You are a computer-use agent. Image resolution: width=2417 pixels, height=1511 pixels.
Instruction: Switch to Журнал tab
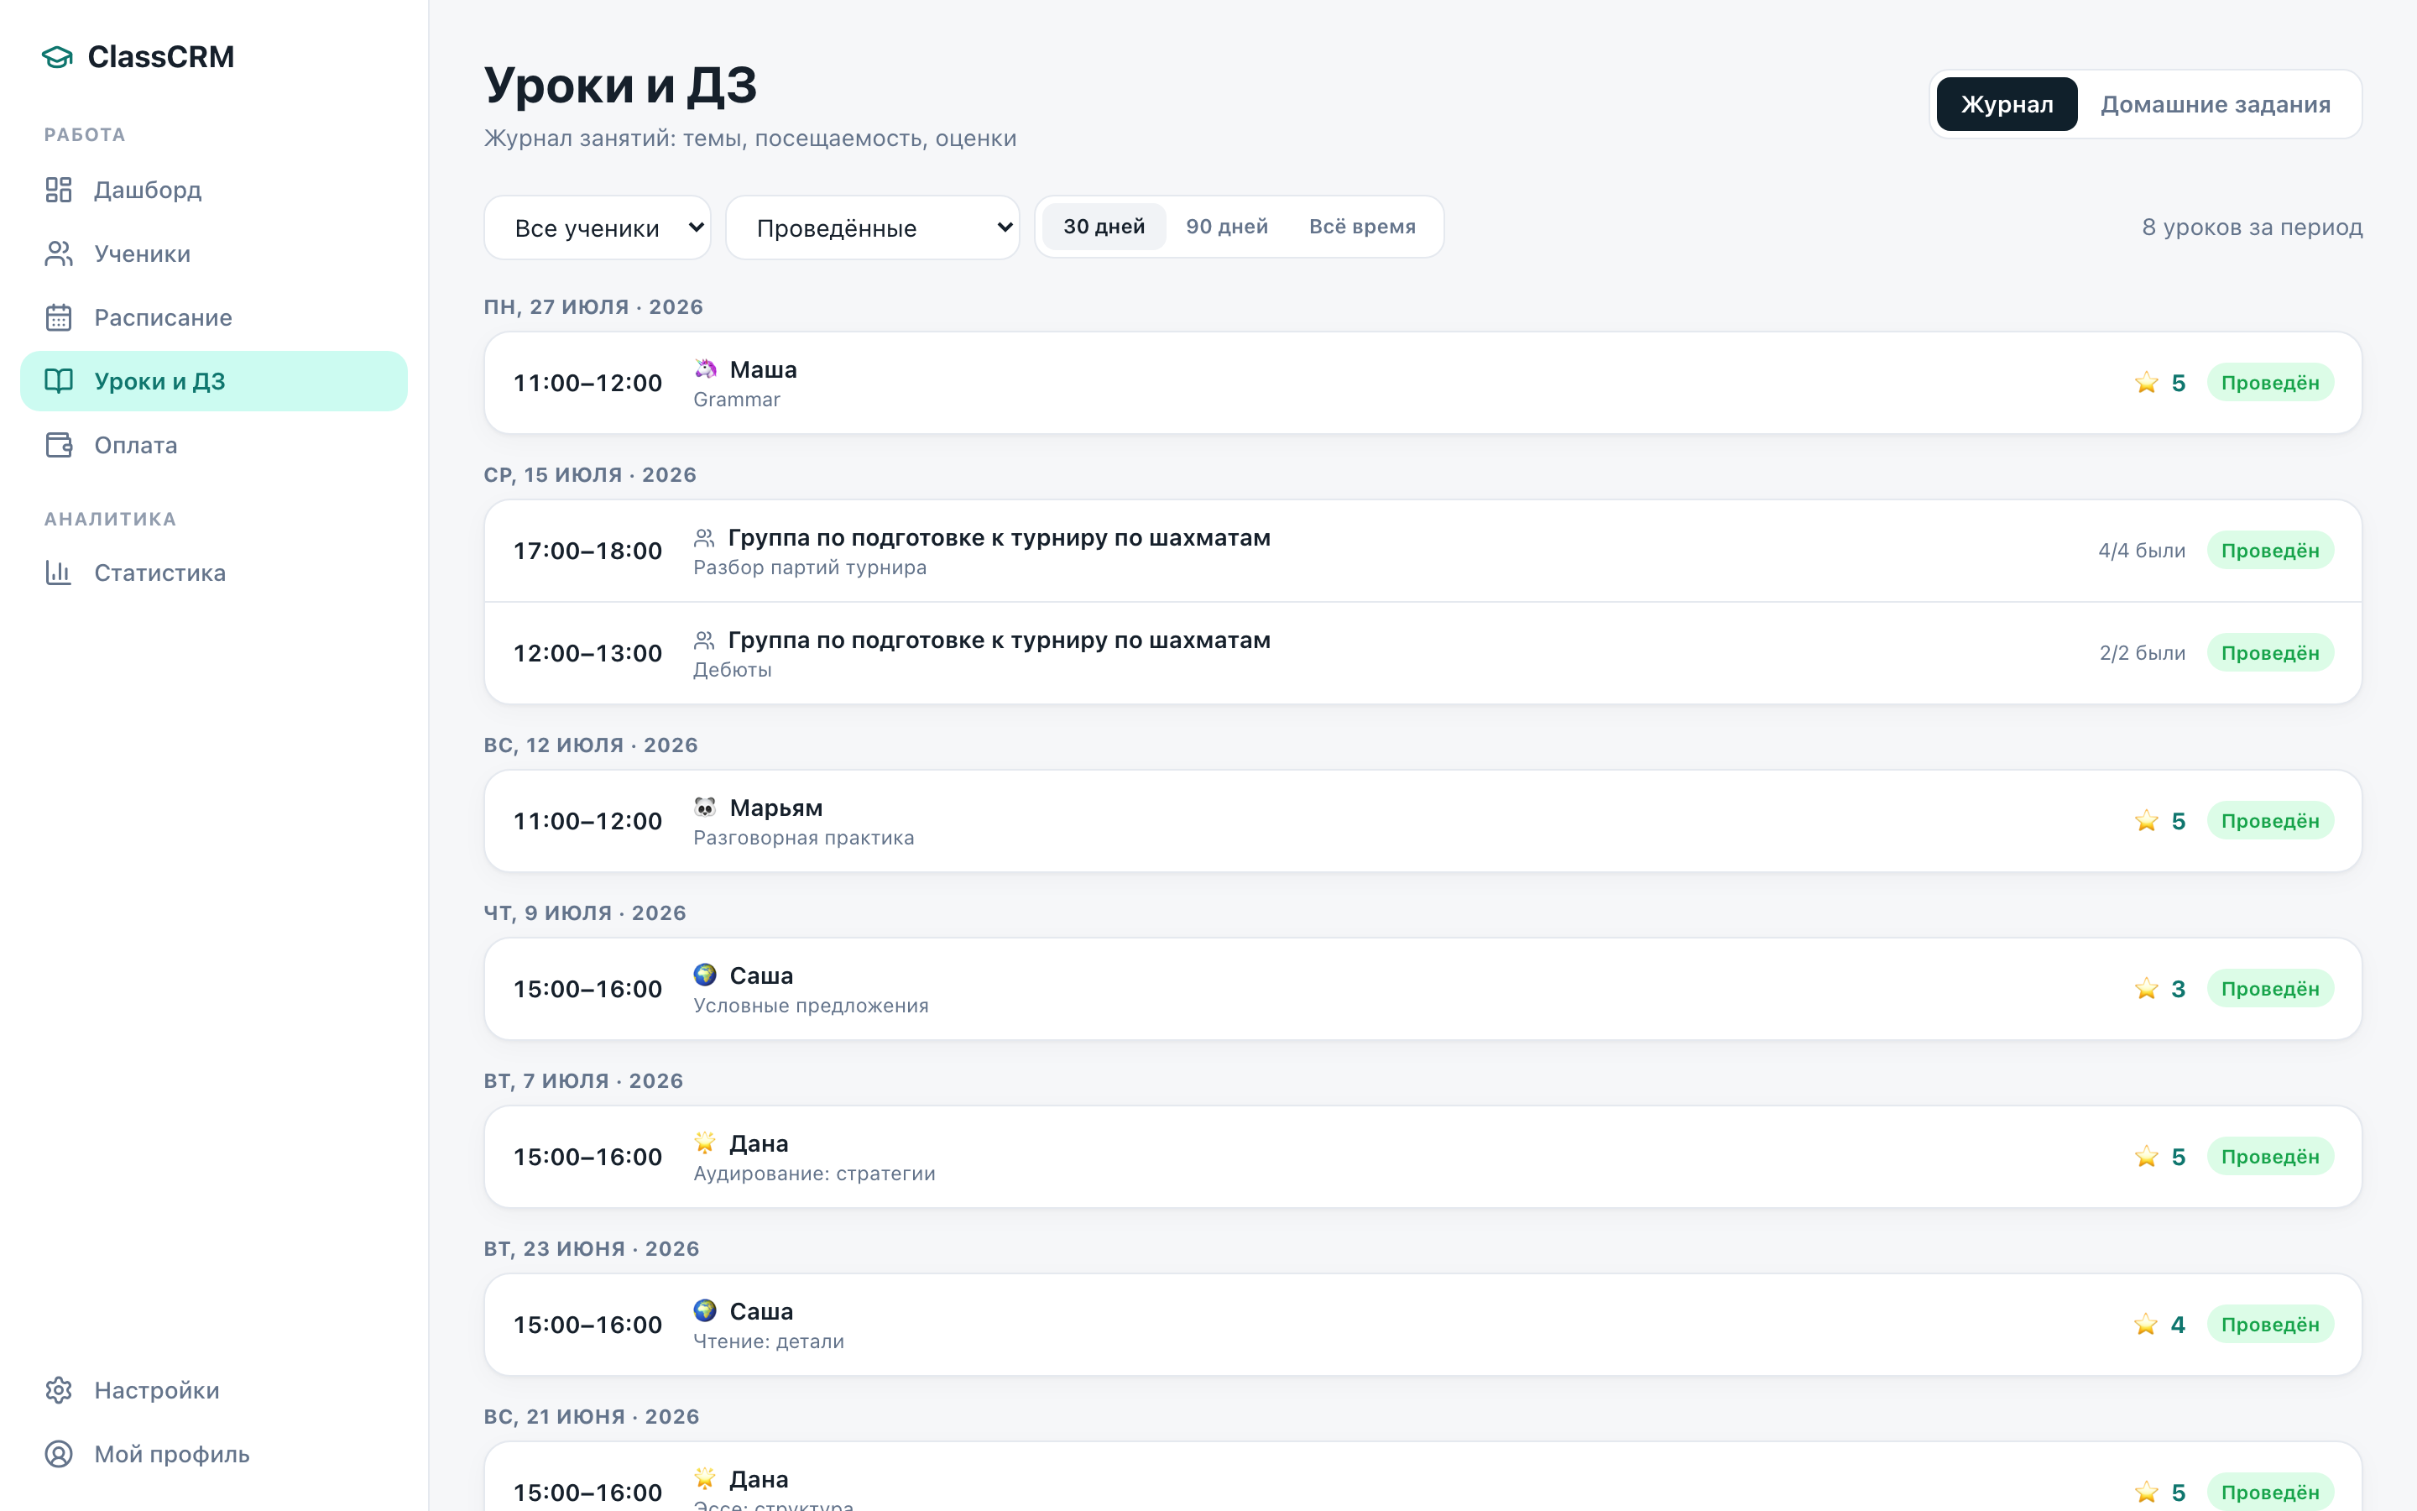coord(2007,104)
